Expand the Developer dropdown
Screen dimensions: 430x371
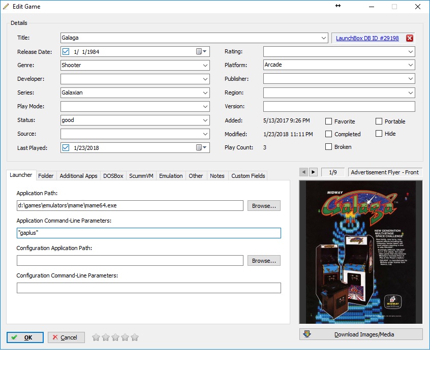tap(205, 79)
